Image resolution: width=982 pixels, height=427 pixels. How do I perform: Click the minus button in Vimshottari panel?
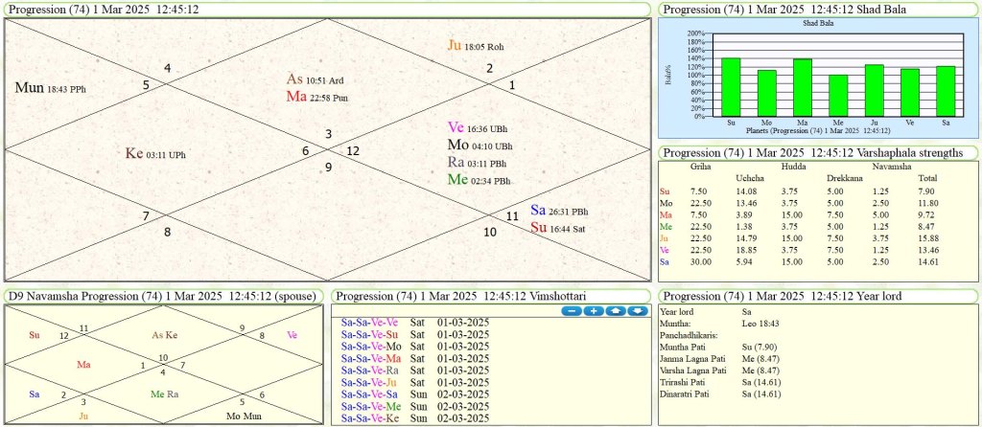pyautogui.click(x=570, y=311)
